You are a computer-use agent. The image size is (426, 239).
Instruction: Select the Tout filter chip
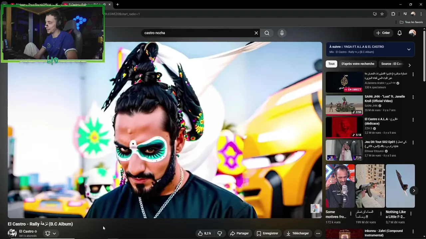pos(331,64)
